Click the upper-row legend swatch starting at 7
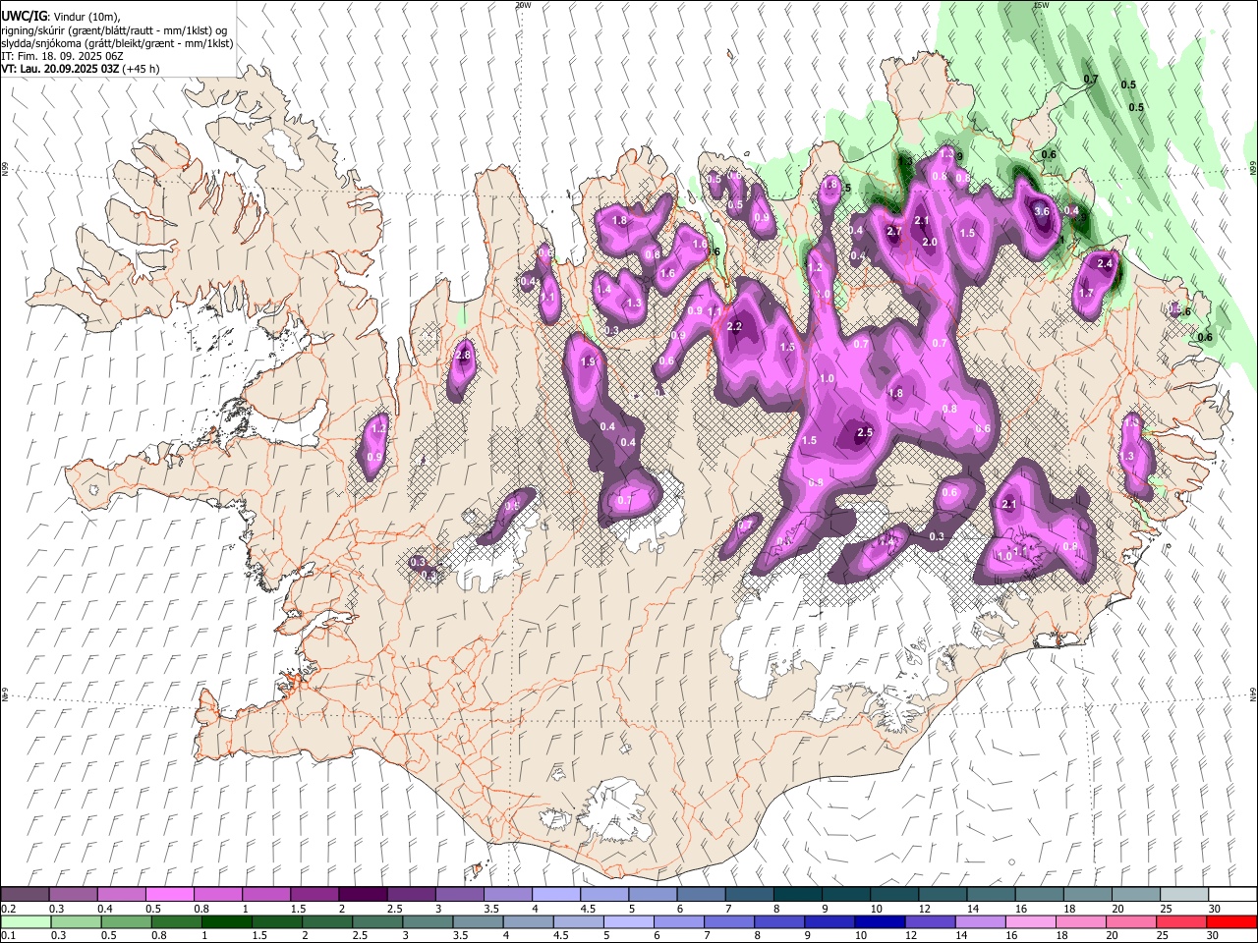The height and width of the screenshot is (943, 1258). coord(748,895)
